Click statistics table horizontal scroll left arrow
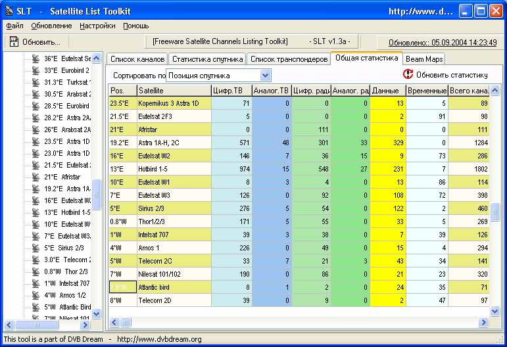The image size is (507, 347). [114, 322]
